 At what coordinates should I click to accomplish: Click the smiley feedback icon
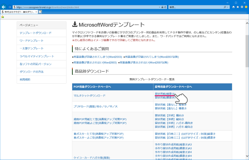(246, 7)
